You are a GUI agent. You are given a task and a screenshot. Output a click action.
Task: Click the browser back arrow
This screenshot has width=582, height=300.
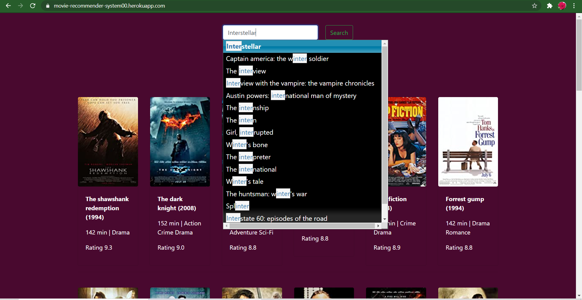(x=8, y=6)
